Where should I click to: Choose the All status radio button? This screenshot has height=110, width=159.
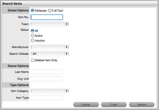pos(32,31)
